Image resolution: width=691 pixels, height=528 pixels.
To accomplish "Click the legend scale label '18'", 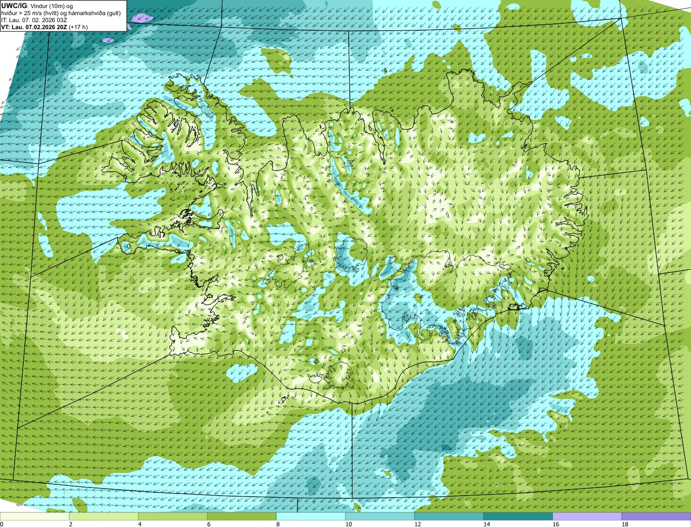I will 625,524.
